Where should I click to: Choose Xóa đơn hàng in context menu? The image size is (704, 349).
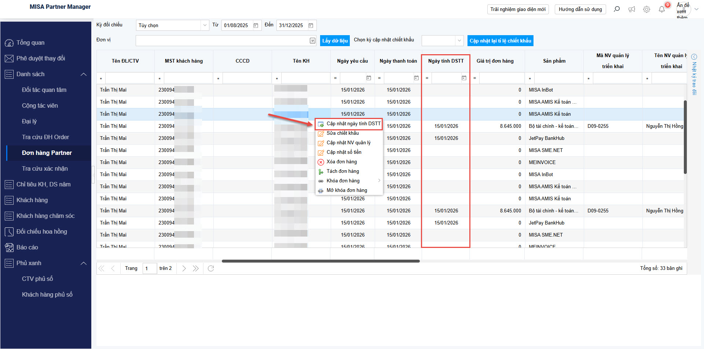341,162
